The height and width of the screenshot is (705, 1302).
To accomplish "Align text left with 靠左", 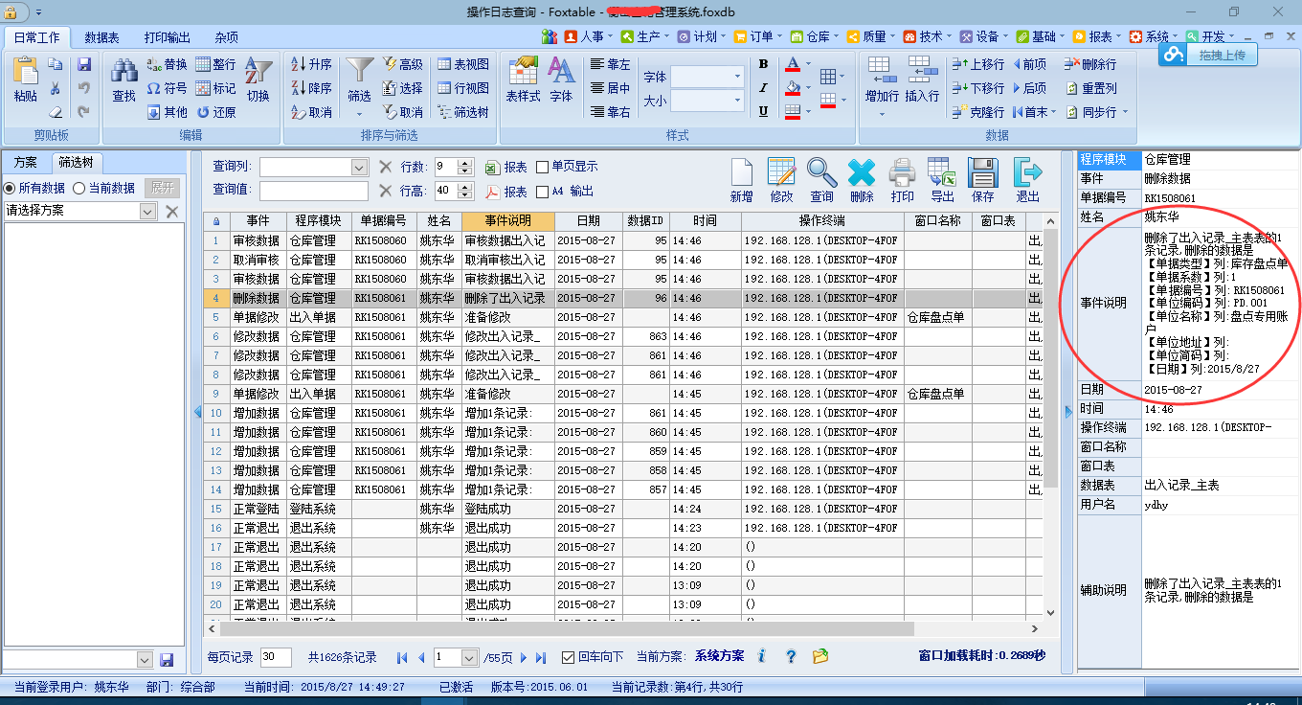I will tap(611, 64).
